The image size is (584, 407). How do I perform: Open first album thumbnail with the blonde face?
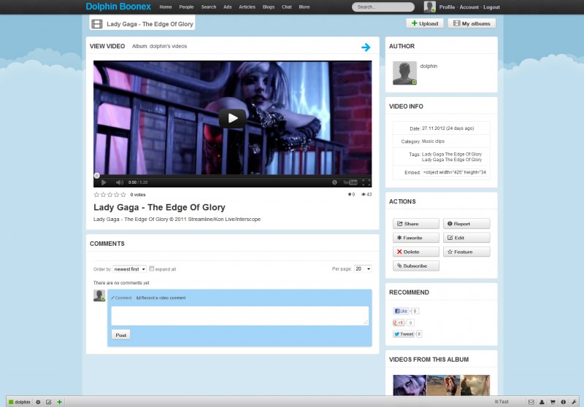tap(410, 385)
